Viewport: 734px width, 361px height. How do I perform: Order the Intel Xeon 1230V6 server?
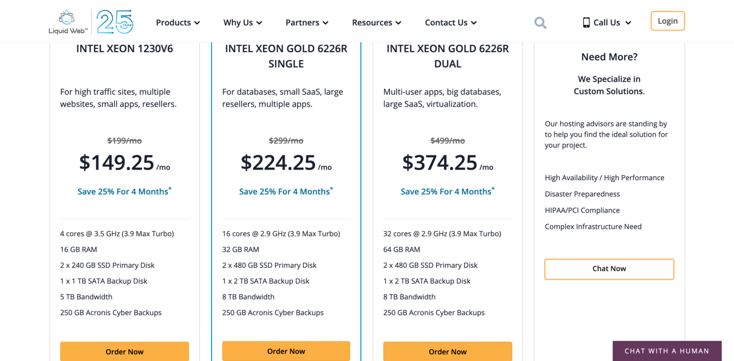(x=124, y=351)
